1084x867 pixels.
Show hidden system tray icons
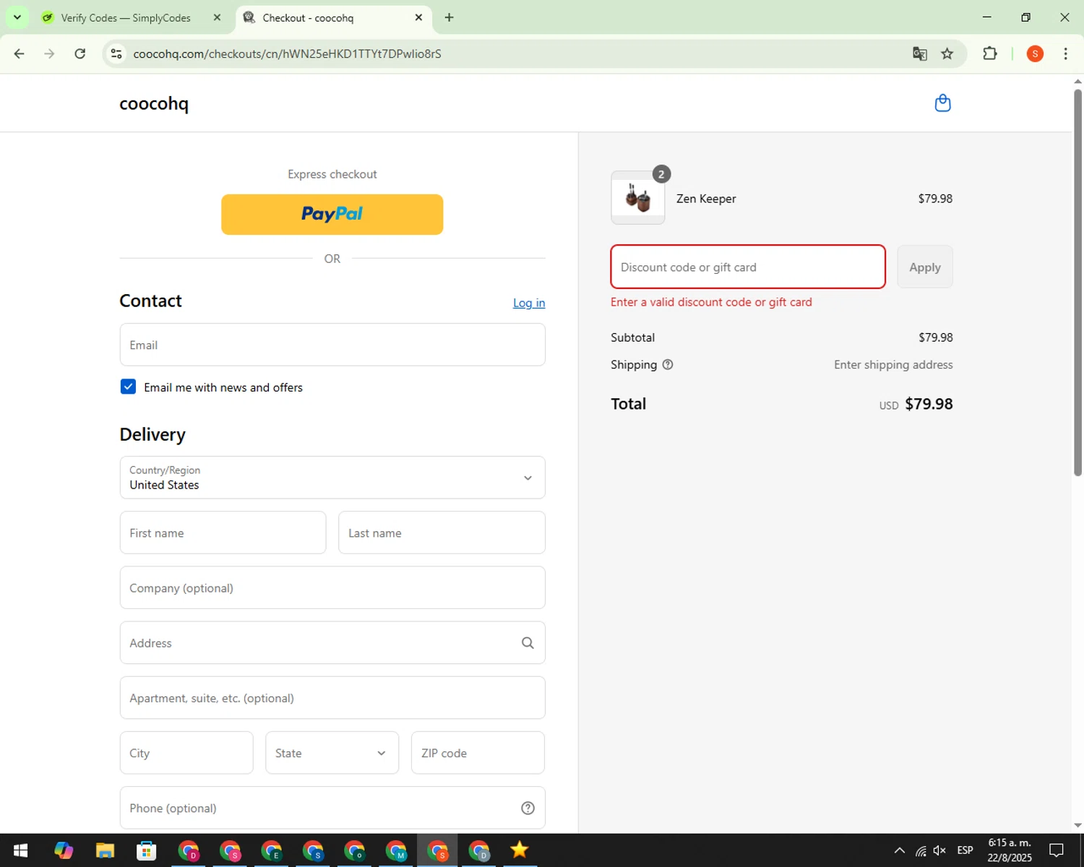pyautogui.click(x=899, y=850)
